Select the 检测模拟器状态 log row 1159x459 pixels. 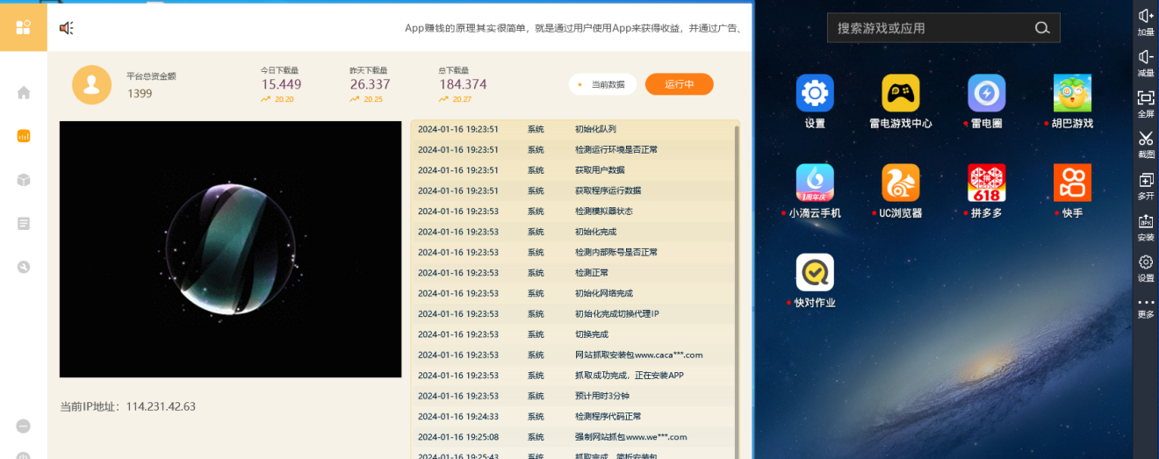pyautogui.click(x=572, y=211)
